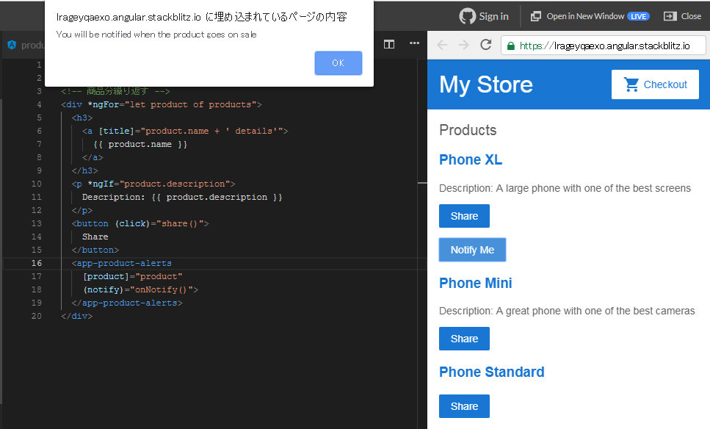Click the GitHub Octocat icon
This screenshot has height=429, width=710.
pyautogui.click(x=466, y=15)
